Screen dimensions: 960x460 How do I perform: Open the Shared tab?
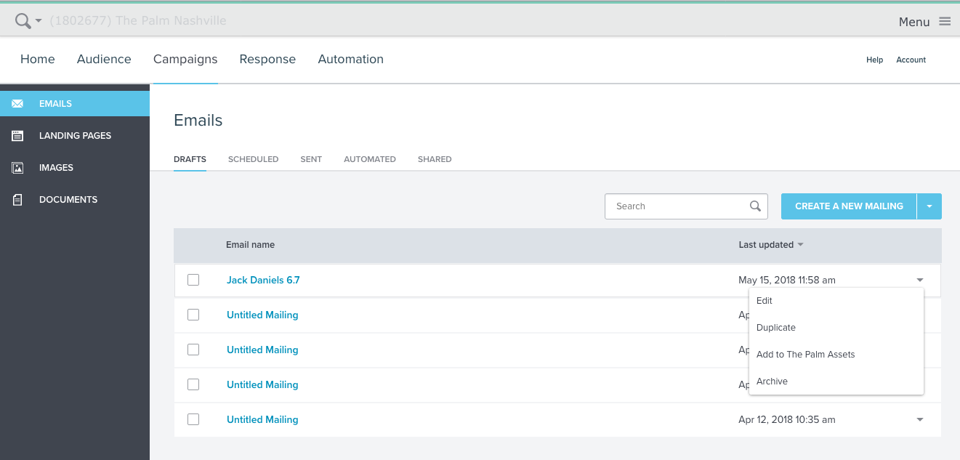(x=435, y=159)
